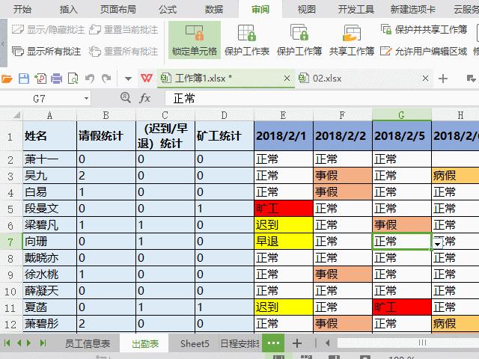The width and height of the screenshot is (479, 359).
Task: Click 显示所有批注
Action: [46, 51]
